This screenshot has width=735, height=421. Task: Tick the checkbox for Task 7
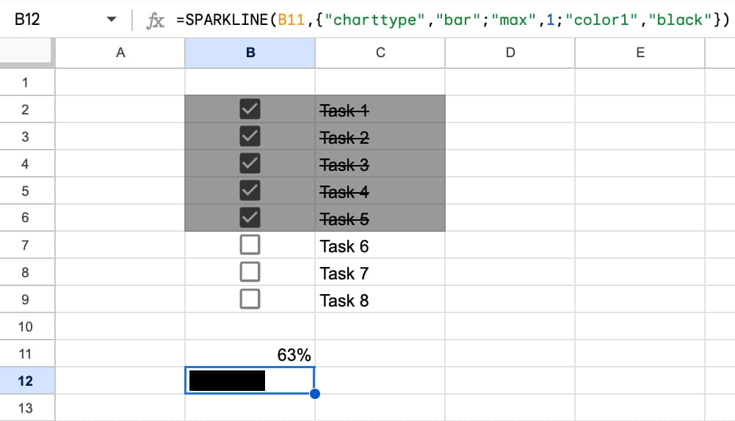click(250, 272)
